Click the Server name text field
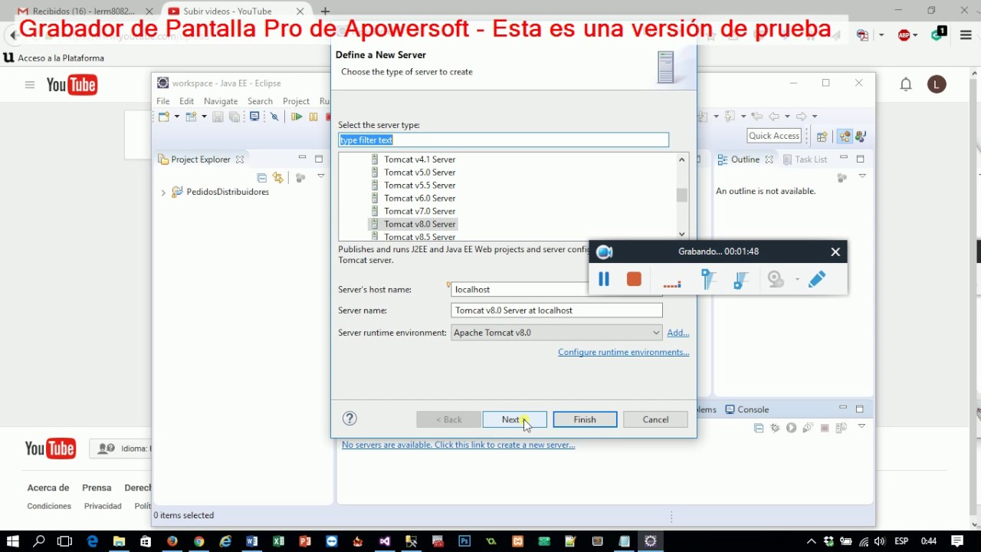The width and height of the screenshot is (981, 552). click(x=556, y=310)
